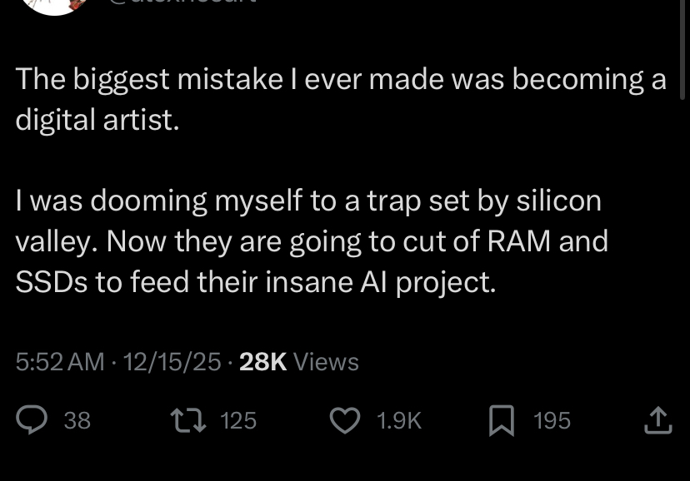
Task: Click the 195 bookmarks count
Action: pyautogui.click(x=552, y=420)
